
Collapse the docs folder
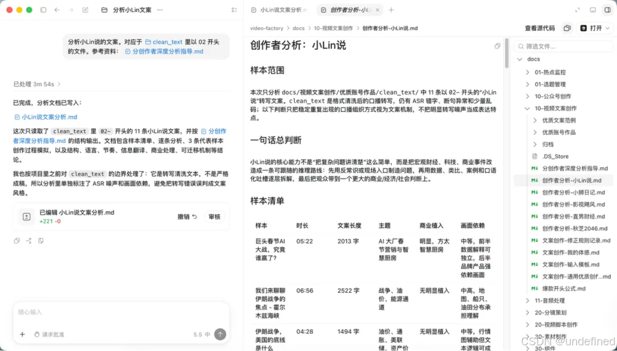coord(520,59)
